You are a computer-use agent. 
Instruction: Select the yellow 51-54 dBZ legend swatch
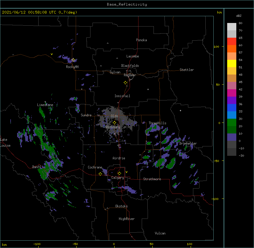[x=232, y=63]
